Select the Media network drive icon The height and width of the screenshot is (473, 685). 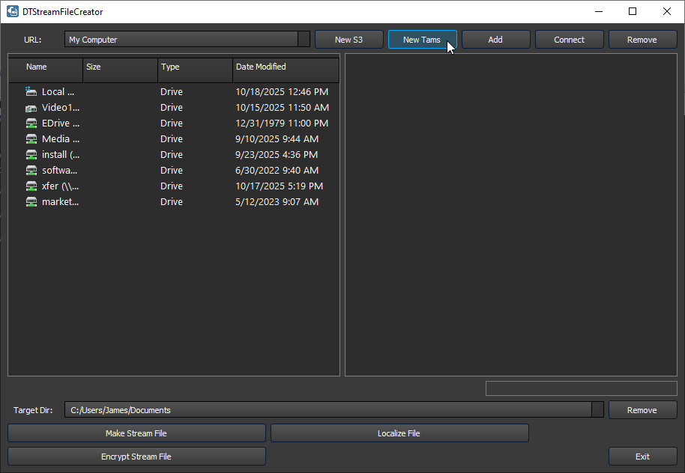tap(31, 139)
